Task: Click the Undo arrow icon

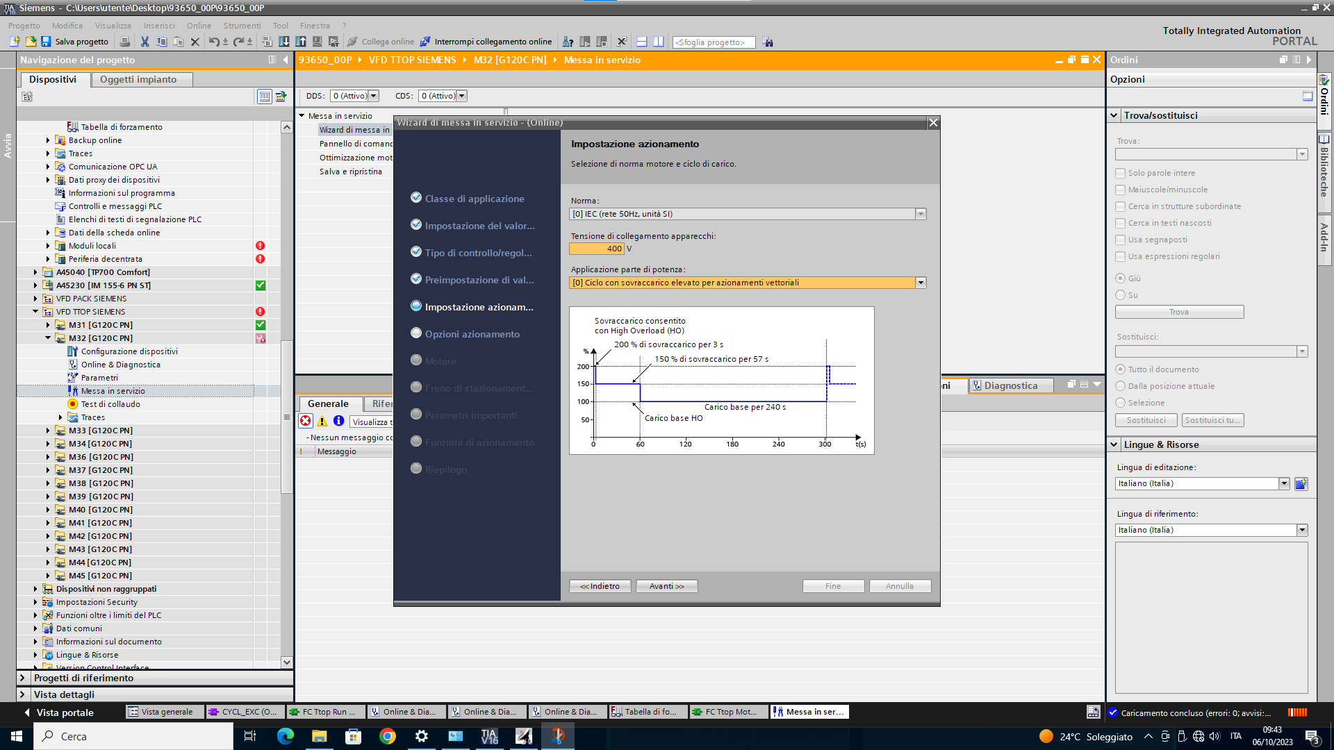Action: click(x=214, y=42)
